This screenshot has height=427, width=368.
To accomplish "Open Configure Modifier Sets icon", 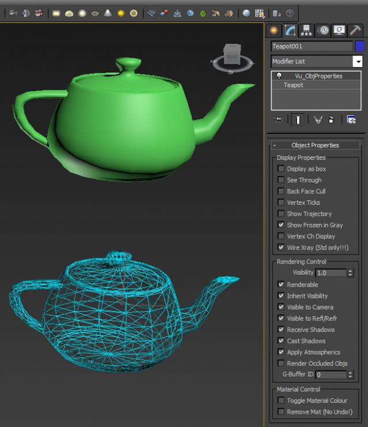I will (351, 119).
